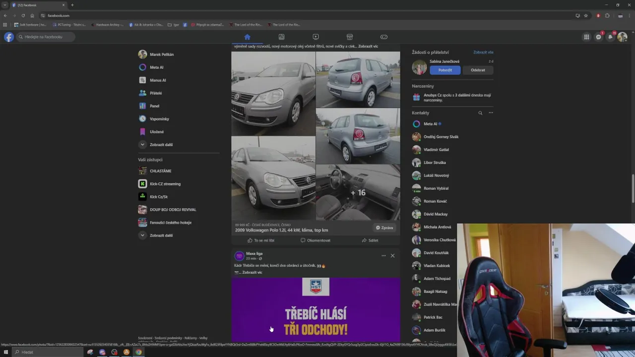Screen dimensions: 635x357
Task: Focus the Hledejte na Facebooku search box
Action: pyautogui.click(x=46, y=37)
